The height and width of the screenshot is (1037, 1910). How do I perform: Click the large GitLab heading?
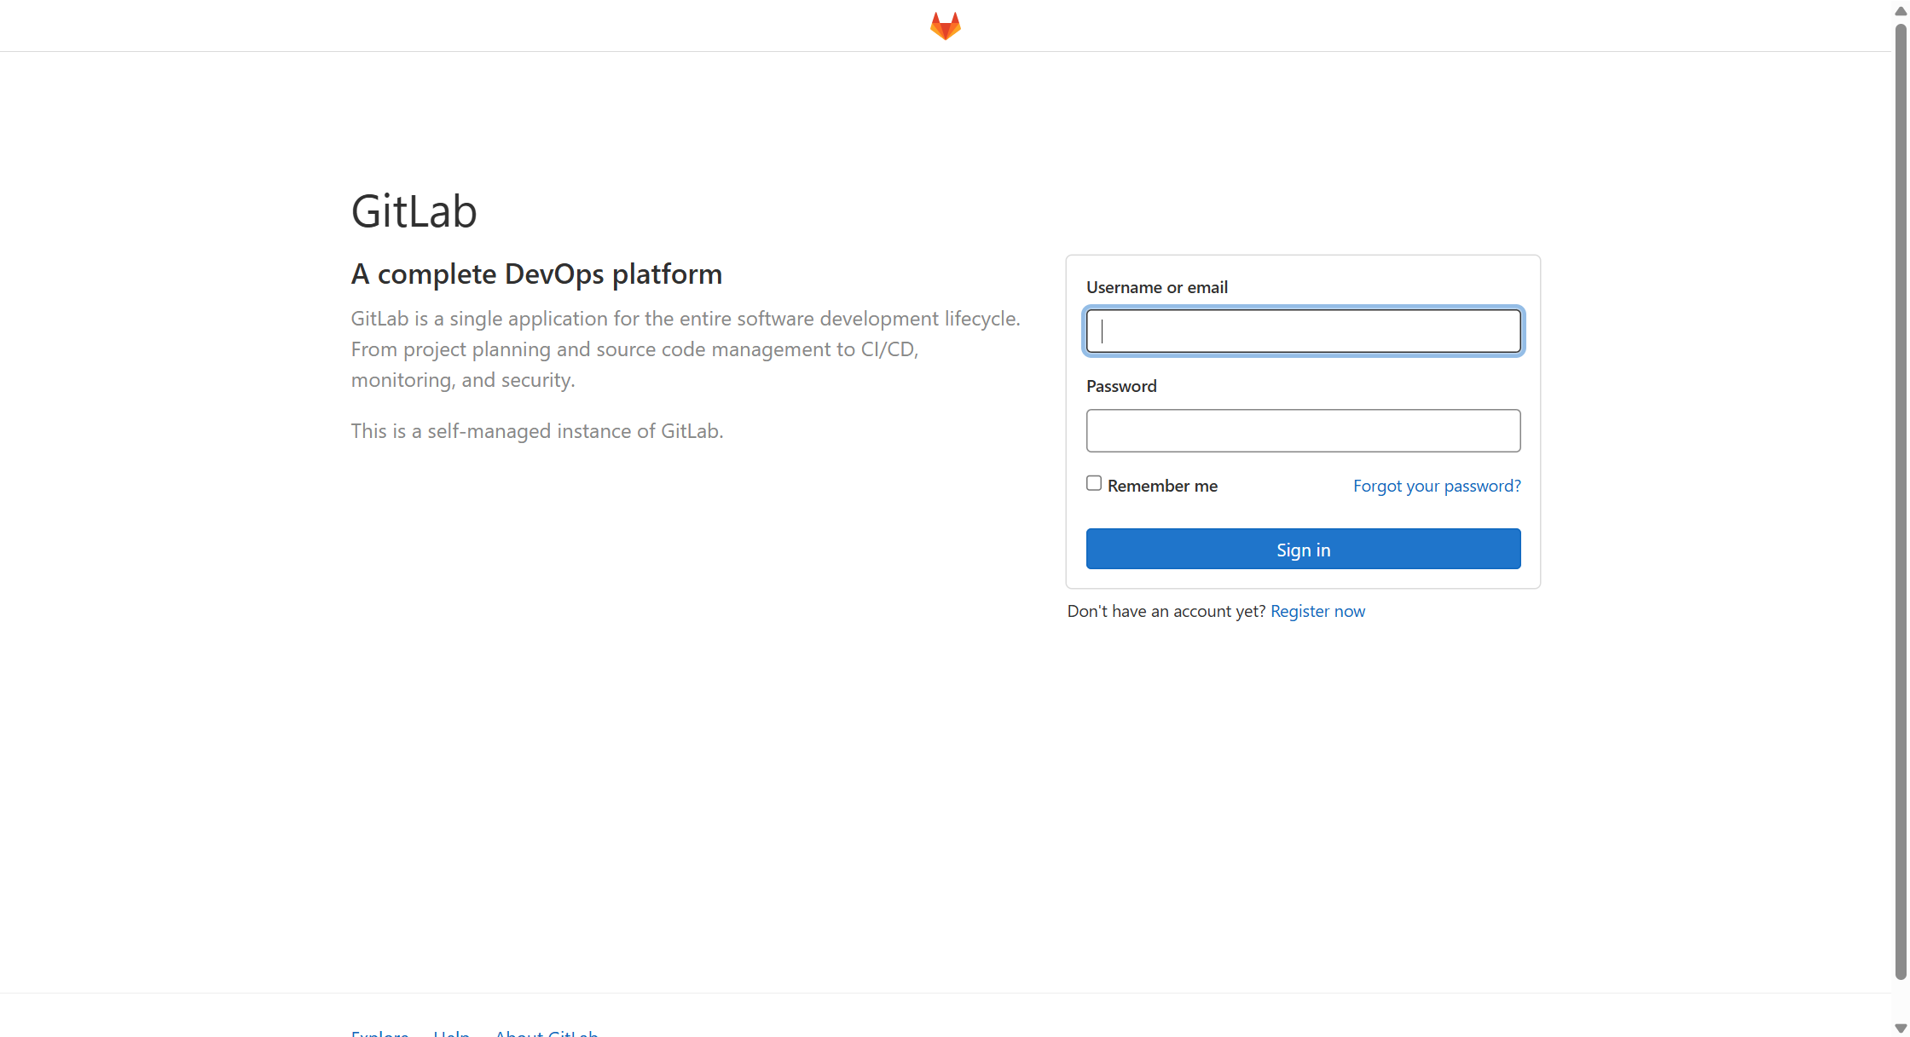[414, 210]
